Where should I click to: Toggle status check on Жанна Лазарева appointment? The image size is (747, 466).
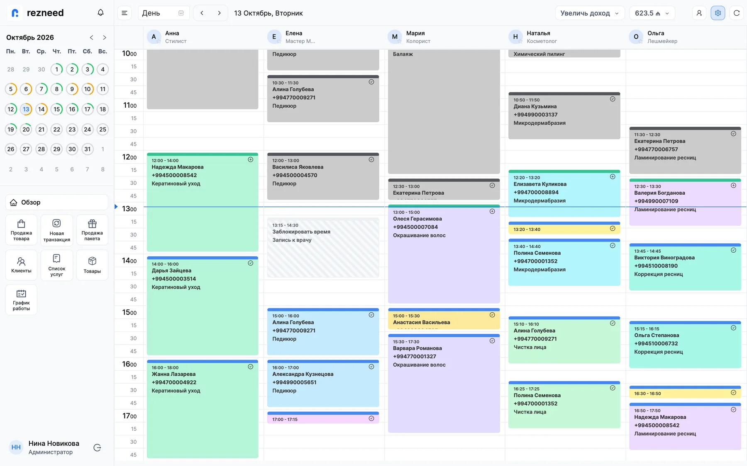(x=251, y=367)
